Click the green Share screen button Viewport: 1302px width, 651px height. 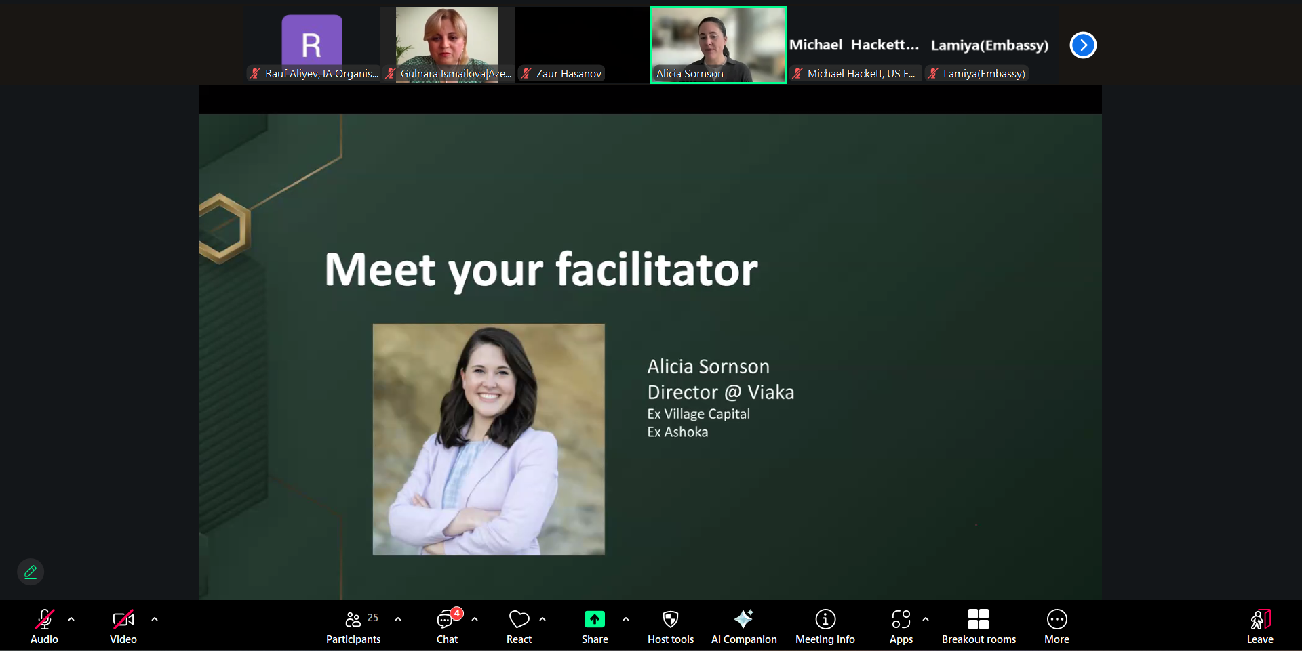click(x=595, y=626)
